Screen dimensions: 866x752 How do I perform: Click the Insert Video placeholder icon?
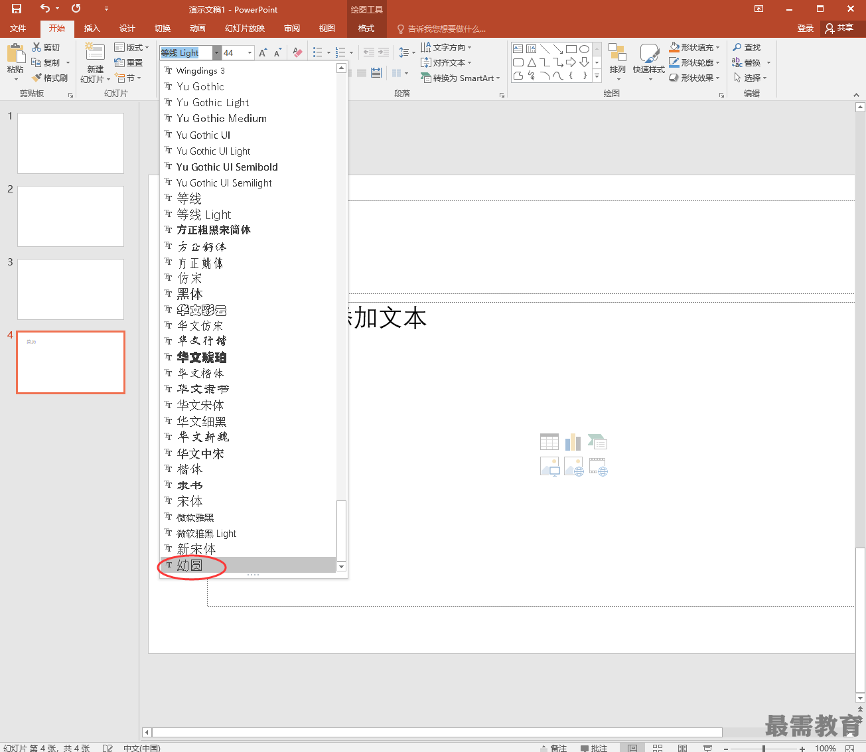coord(598,467)
